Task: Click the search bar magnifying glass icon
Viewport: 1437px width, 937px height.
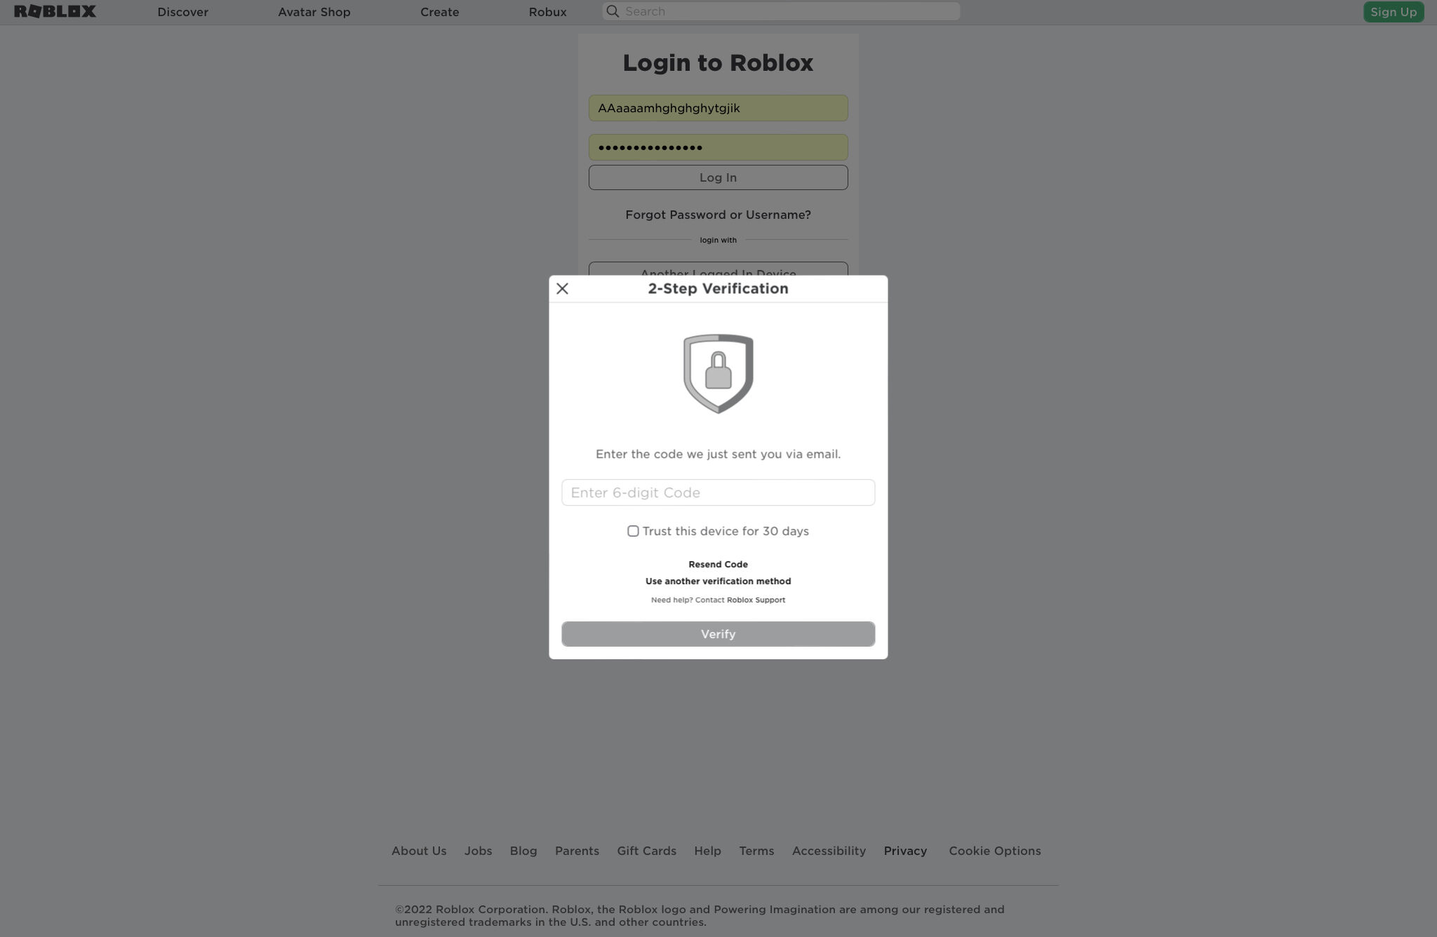Action: tap(612, 11)
